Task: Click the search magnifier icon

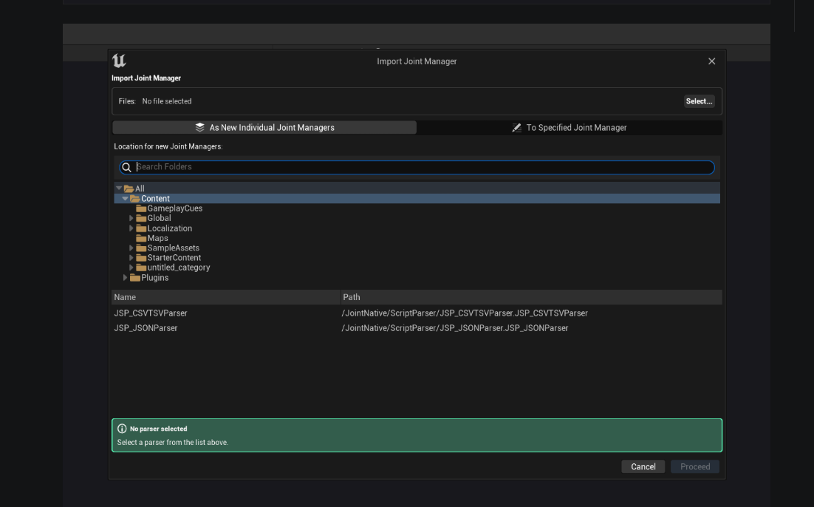Action: [126, 167]
